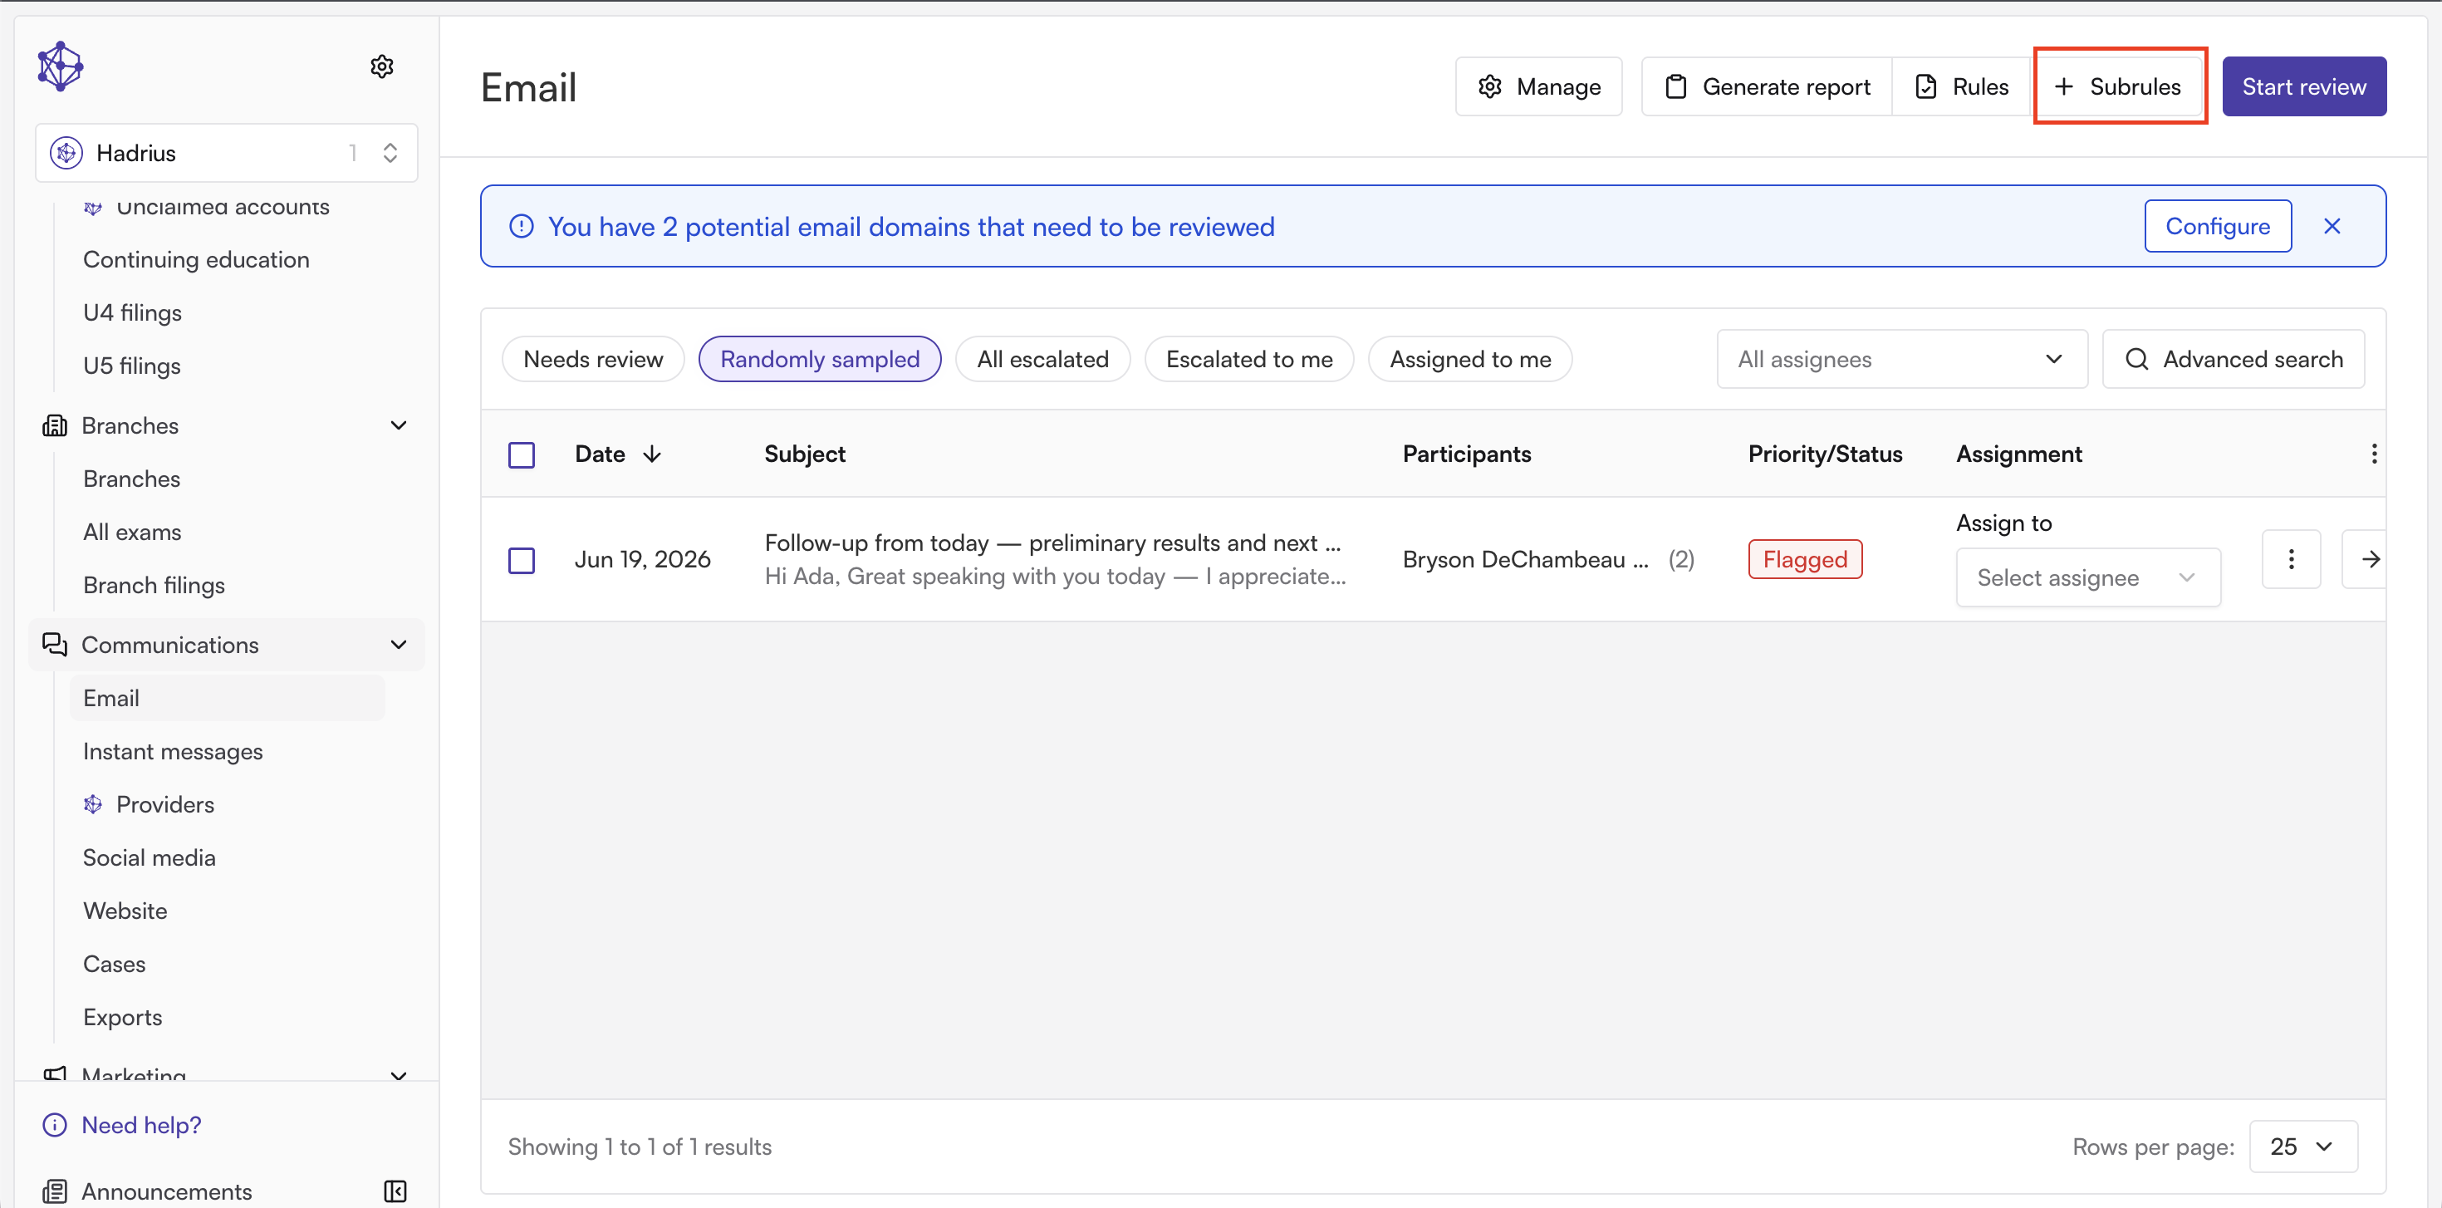The image size is (2442, 1208).
Task: Open the Follow-up from today email subject
Action: click(1052, 543)
